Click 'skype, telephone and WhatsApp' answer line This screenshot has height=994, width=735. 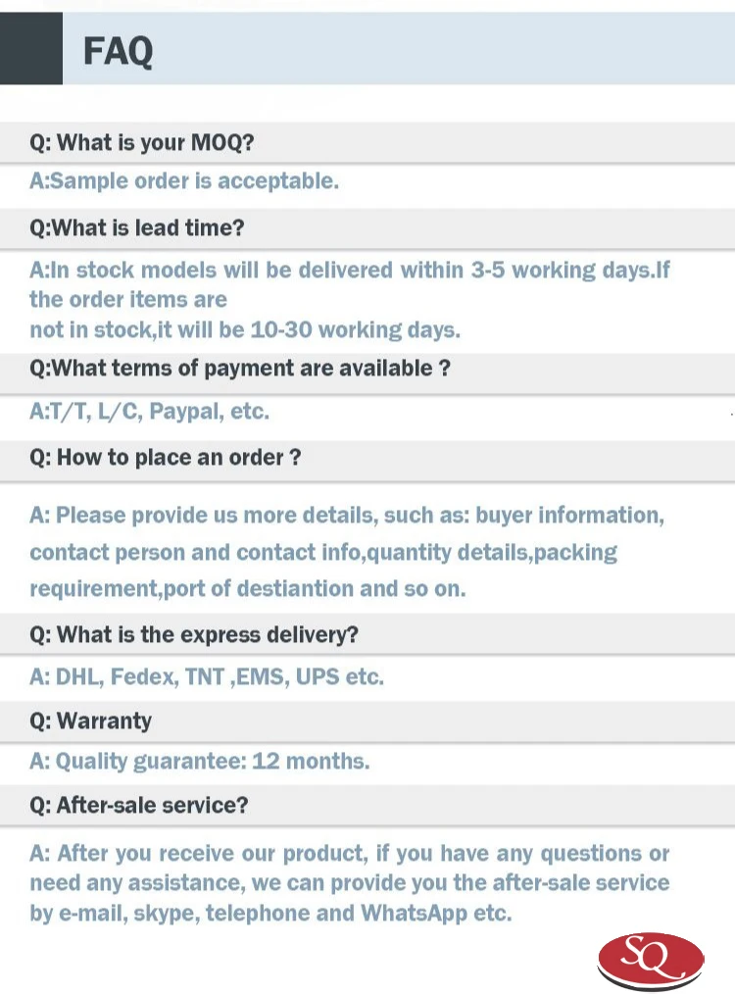click(270, 913)
